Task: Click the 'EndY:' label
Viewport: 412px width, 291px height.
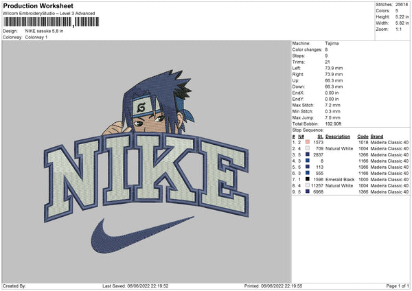Action: click(x=298, y=99)
